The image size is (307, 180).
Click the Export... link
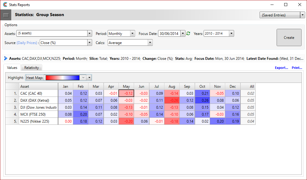coord(281,68)
